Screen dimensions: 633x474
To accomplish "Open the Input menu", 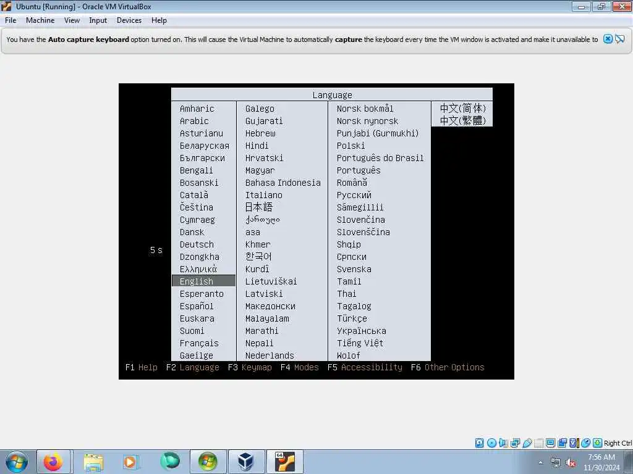I will (98, 20).
